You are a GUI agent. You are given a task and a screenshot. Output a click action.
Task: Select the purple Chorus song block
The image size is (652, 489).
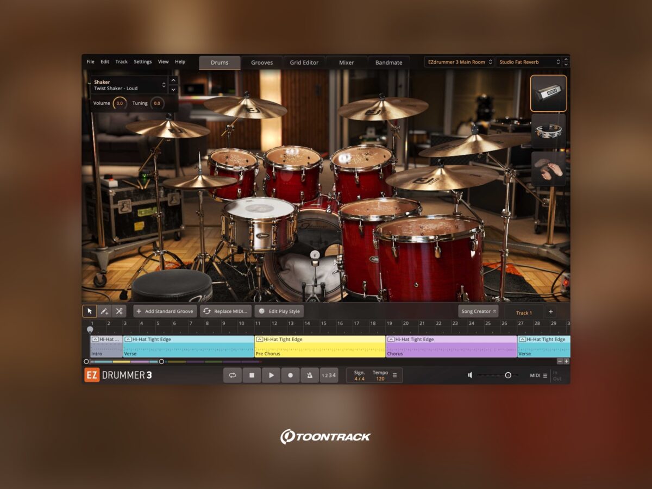tap(452, 346)
